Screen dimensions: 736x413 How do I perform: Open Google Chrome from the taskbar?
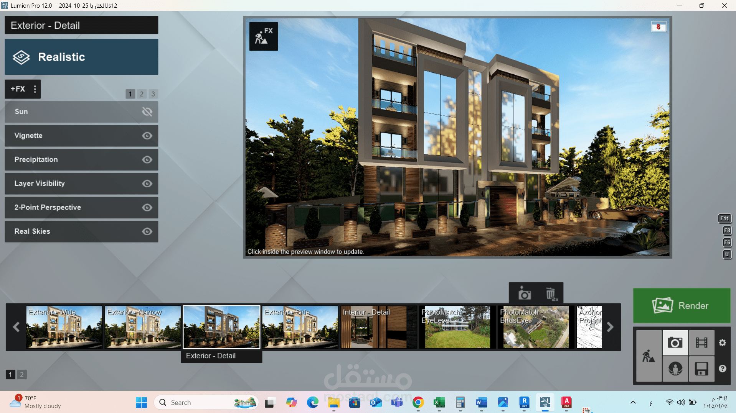[x=418, y=402]
